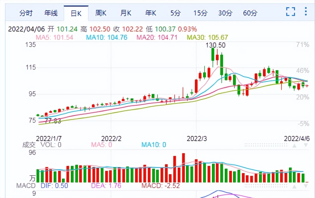Click the 收 102.22 closing price
Image resolution: width=315 pixels, height=198 pixels.
128,29
